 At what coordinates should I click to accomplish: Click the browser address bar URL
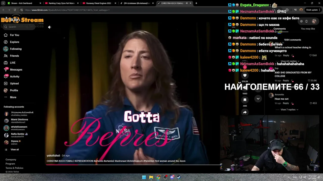pos(67,10)
